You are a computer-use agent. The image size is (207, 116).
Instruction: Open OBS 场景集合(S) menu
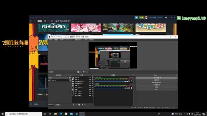78,40
